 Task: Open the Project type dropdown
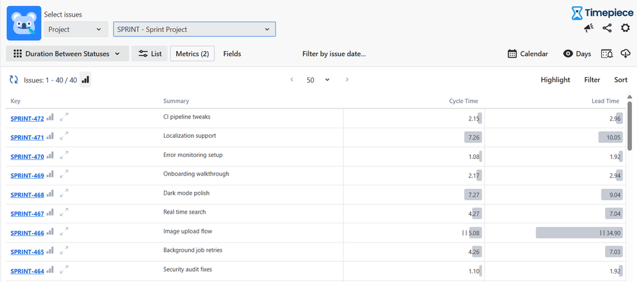[x=77, y=29]
